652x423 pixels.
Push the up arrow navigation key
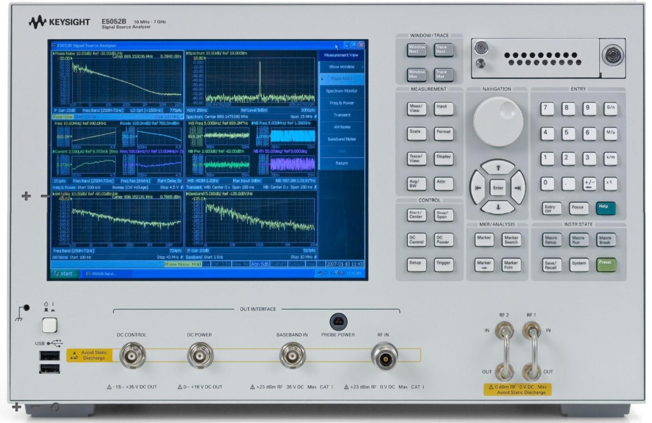[x=498, y=167]
